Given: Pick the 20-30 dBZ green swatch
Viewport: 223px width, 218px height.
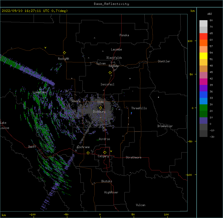Looking at the screenshot, I should click(203, 108).
